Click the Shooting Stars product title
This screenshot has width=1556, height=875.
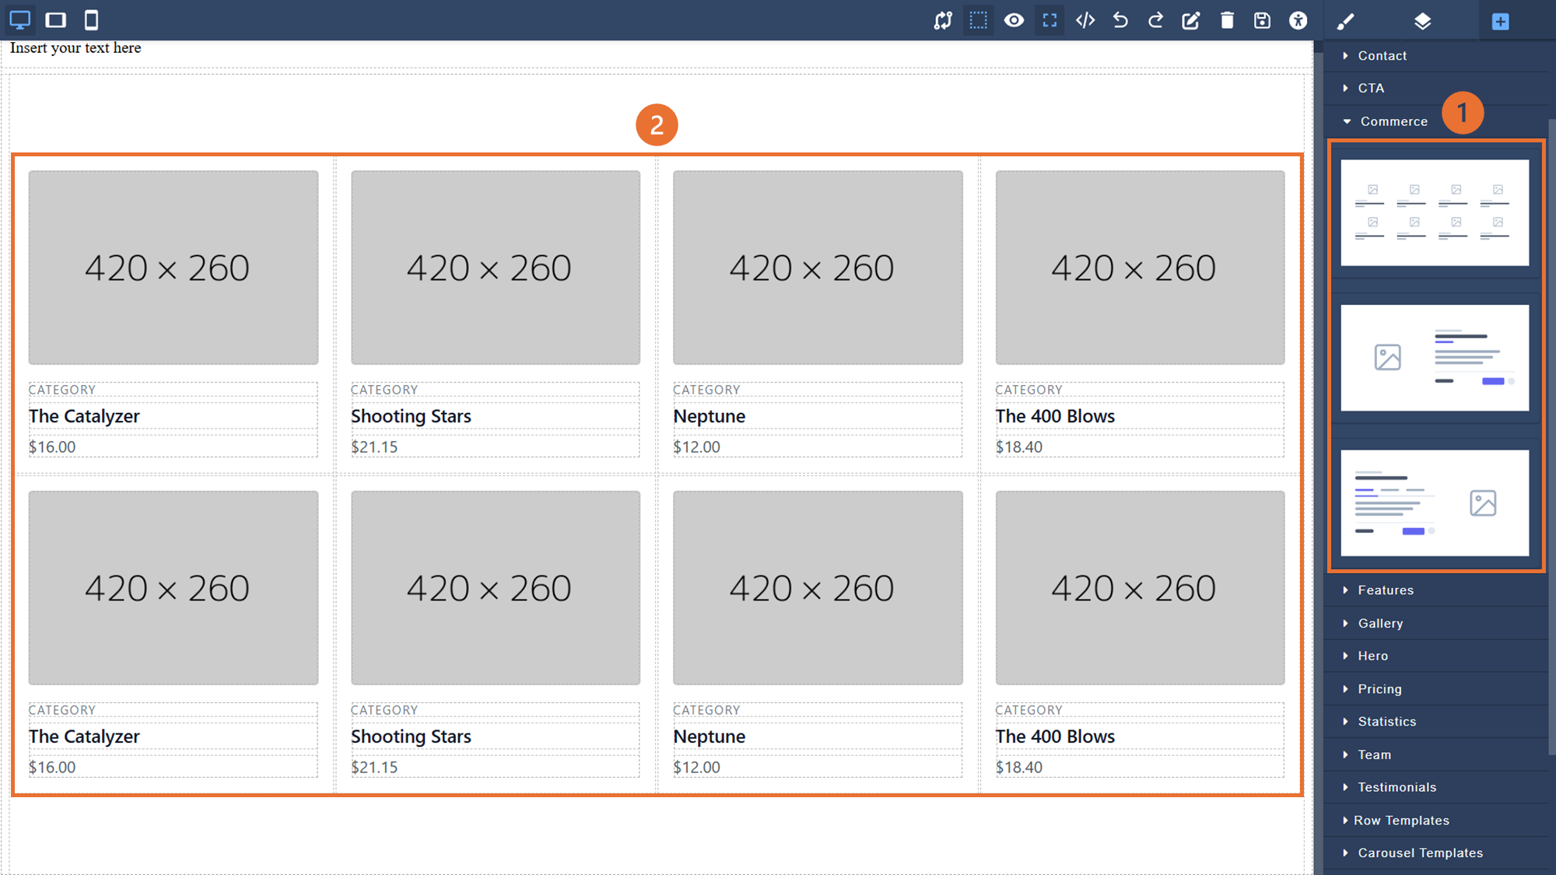tap(411, 416)
